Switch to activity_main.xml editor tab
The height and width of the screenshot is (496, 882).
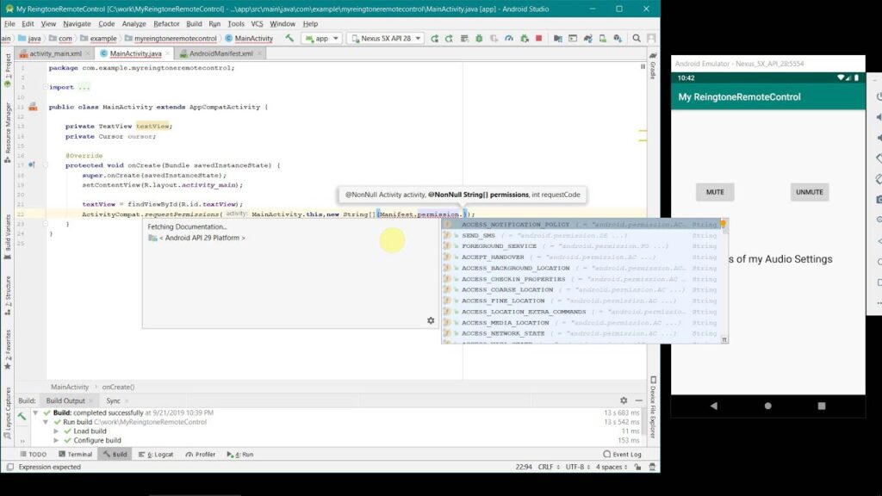(54, 53)
